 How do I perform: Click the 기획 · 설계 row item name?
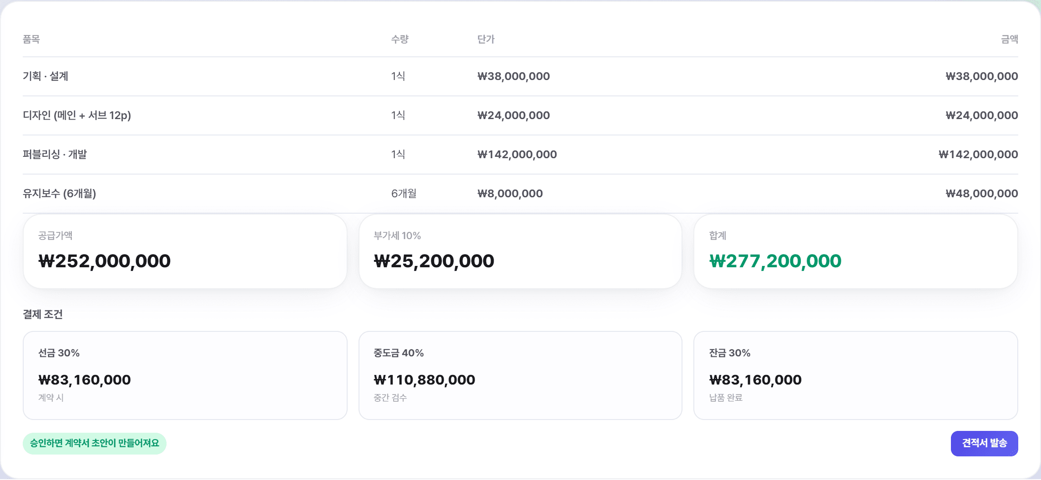tap(45, 76)
